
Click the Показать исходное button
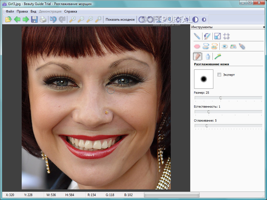[x=120, y=20]
